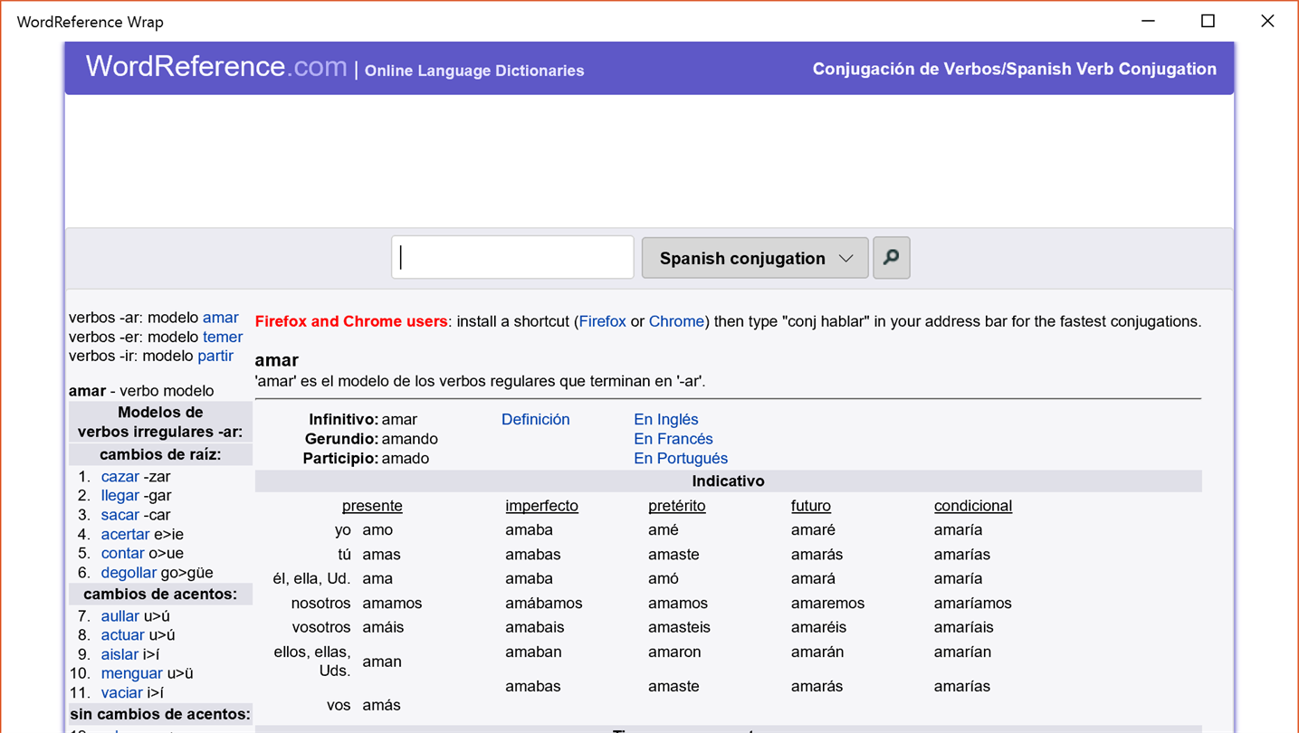
Task: Open the degollar verb model link
Action: [x=129, y=572]
